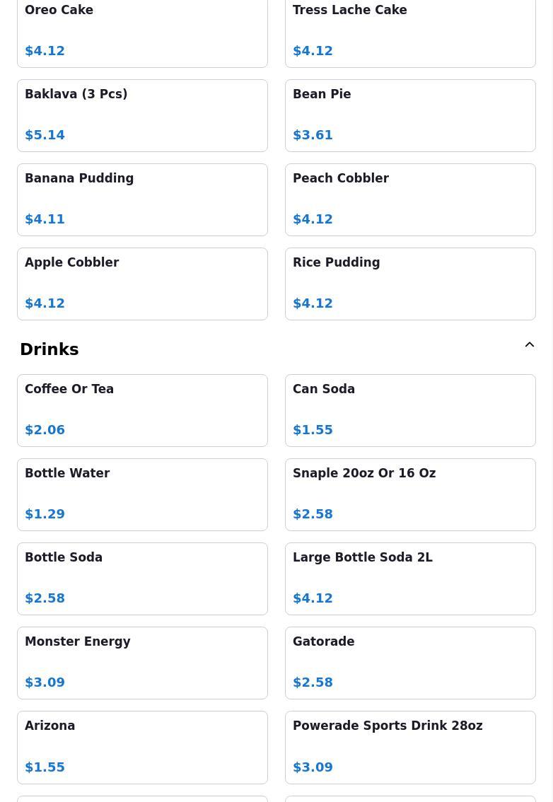Select Powerade Sports Drink 28oz
553x802 pixels.
click(x=410, y=748)
